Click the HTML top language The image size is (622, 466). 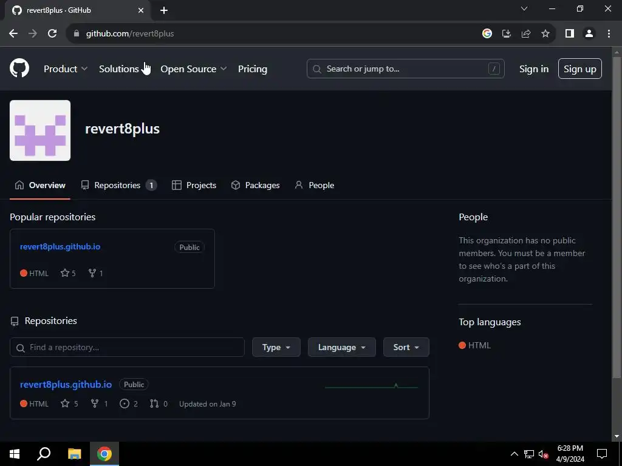(475, 345)
